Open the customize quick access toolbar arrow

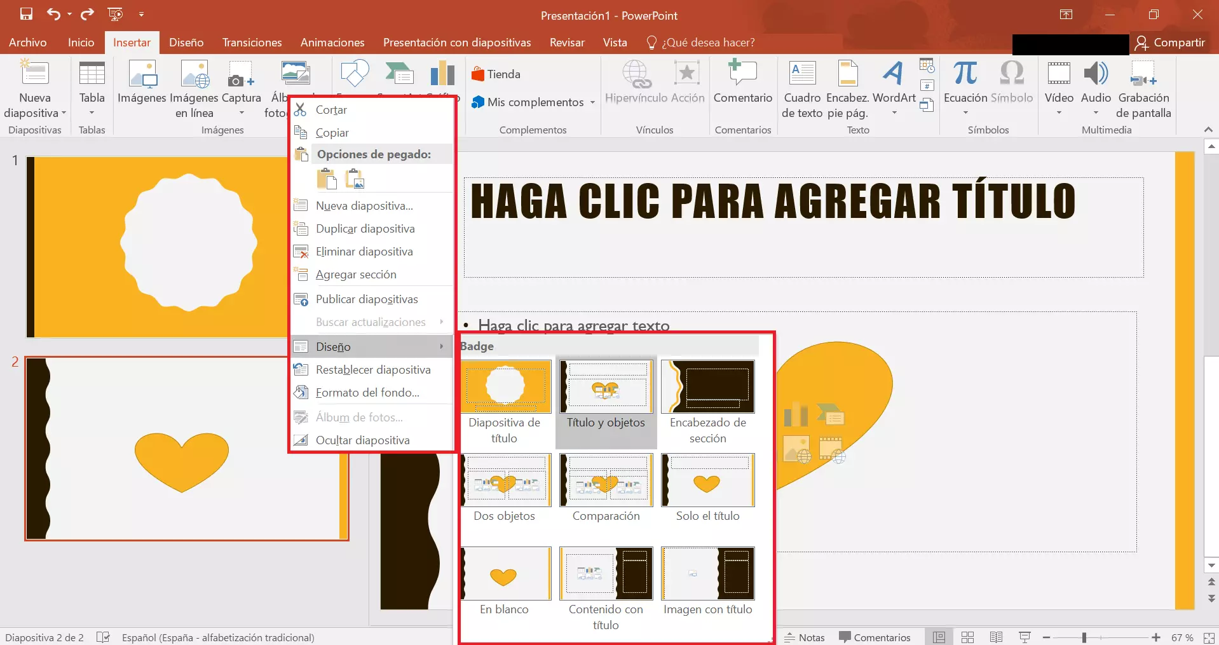(x=141, y=14)
